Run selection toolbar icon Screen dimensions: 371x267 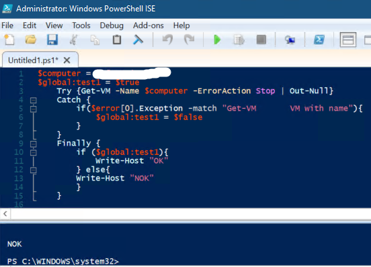239,40
